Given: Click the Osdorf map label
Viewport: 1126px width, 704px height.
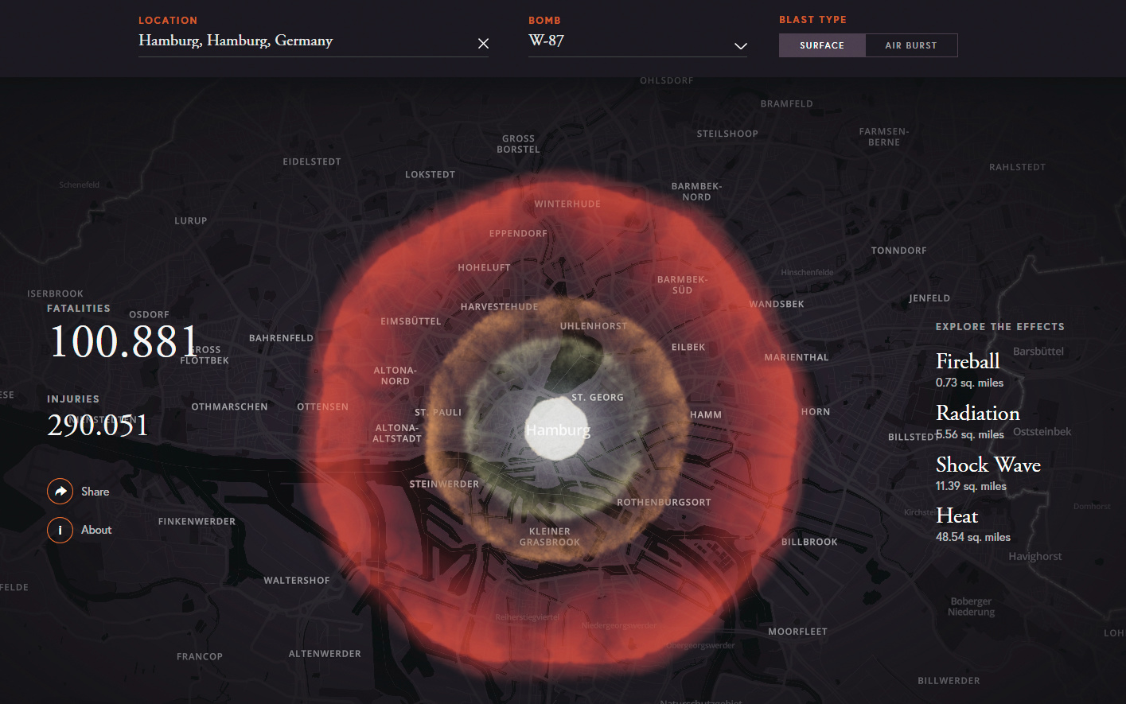Looking at the screenshot, I should (149, 315).
